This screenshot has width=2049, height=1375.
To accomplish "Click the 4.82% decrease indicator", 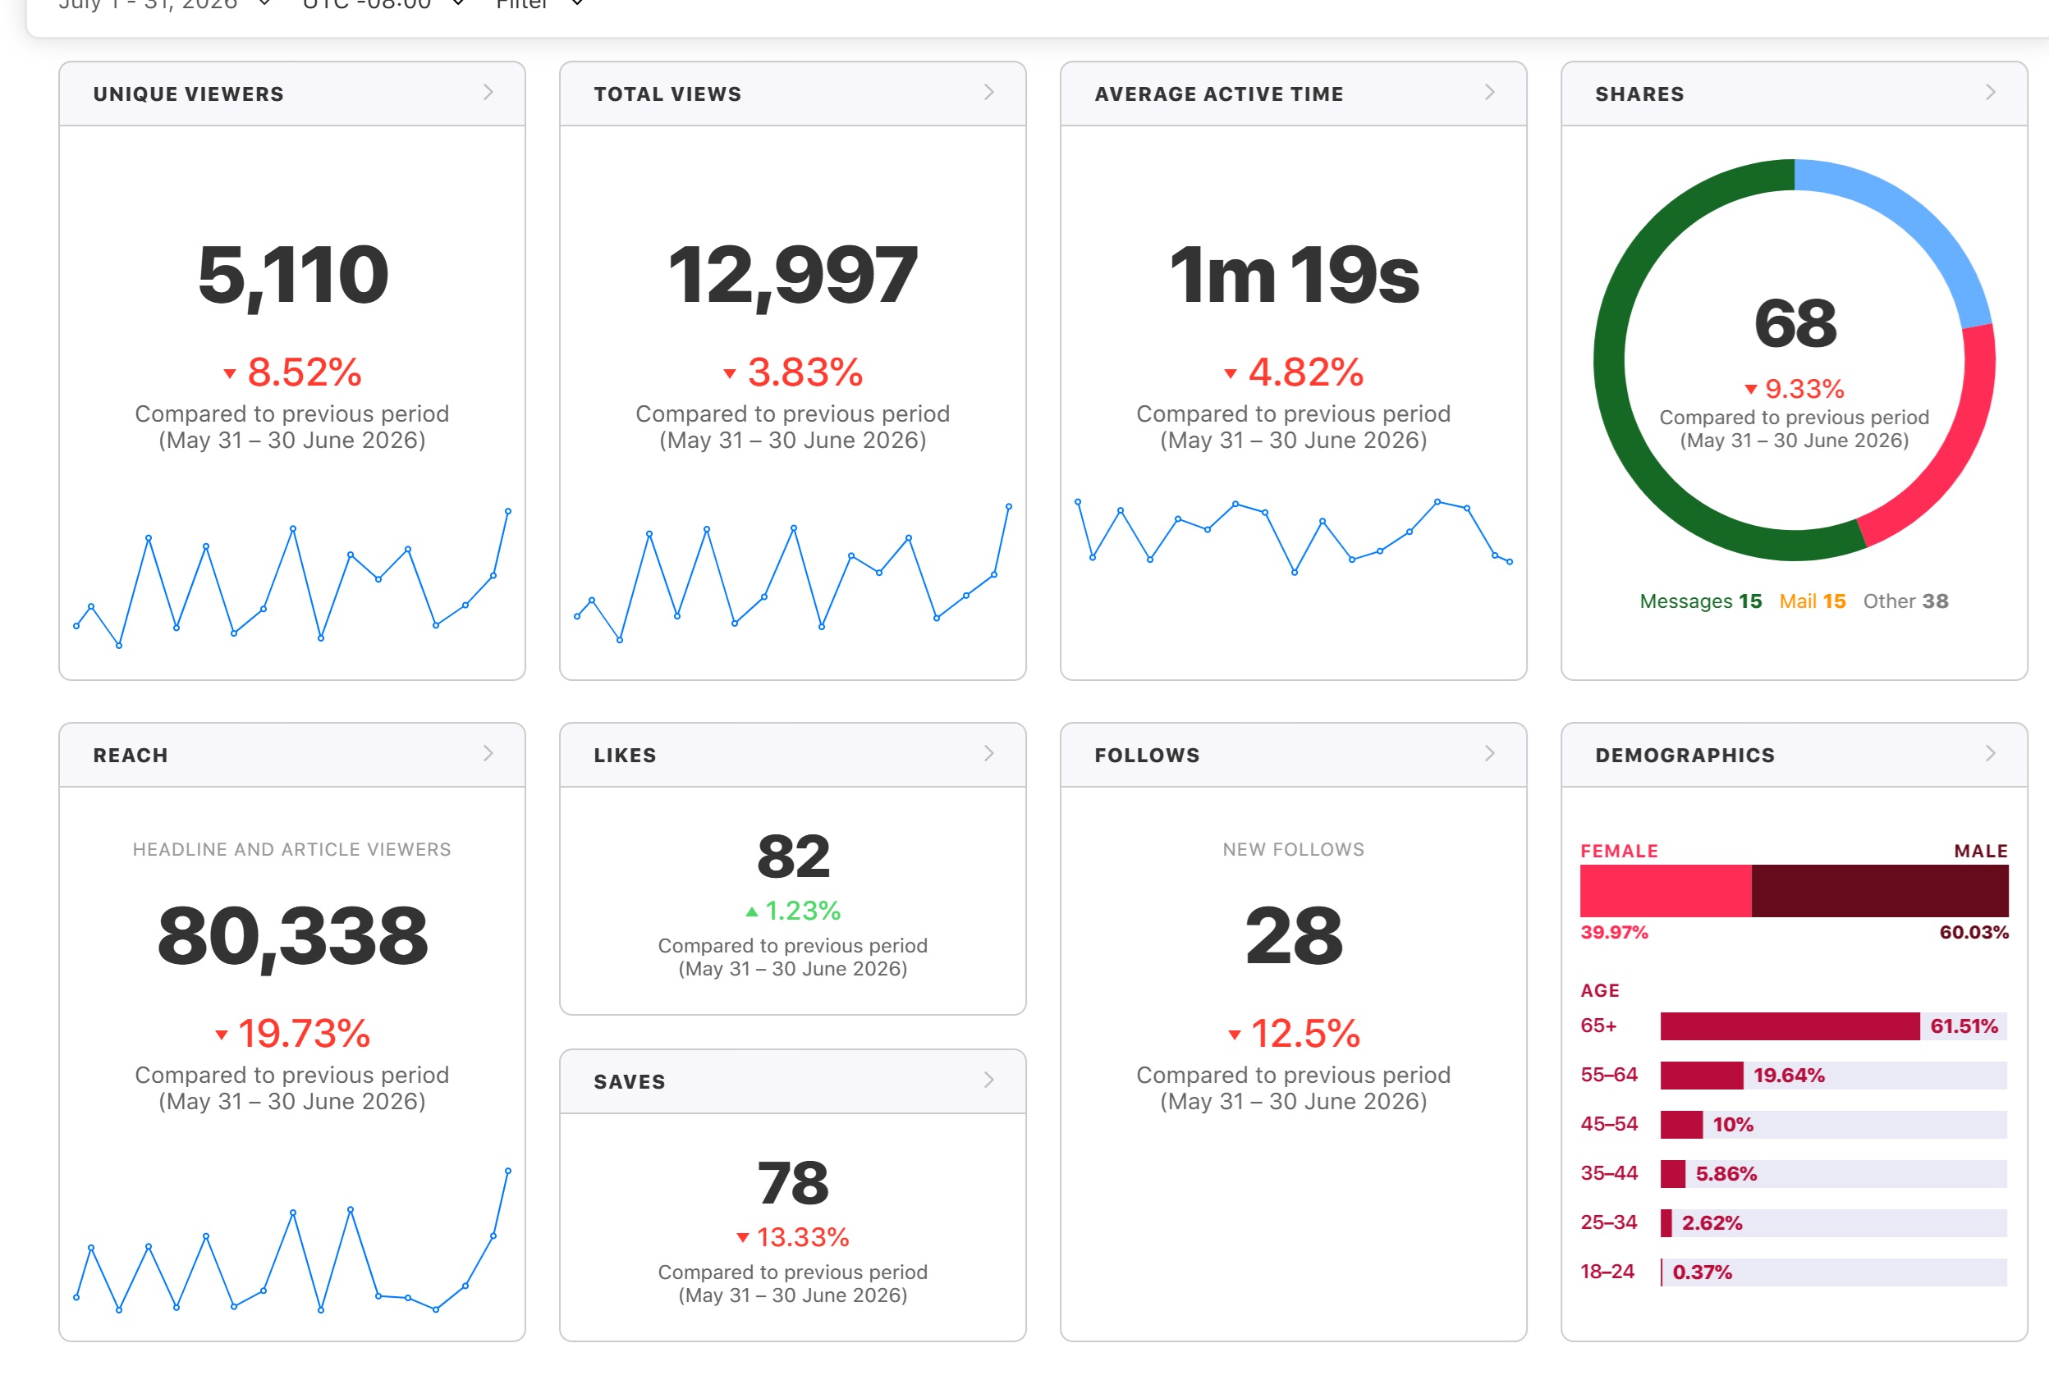I will (x=1294, y=372).
